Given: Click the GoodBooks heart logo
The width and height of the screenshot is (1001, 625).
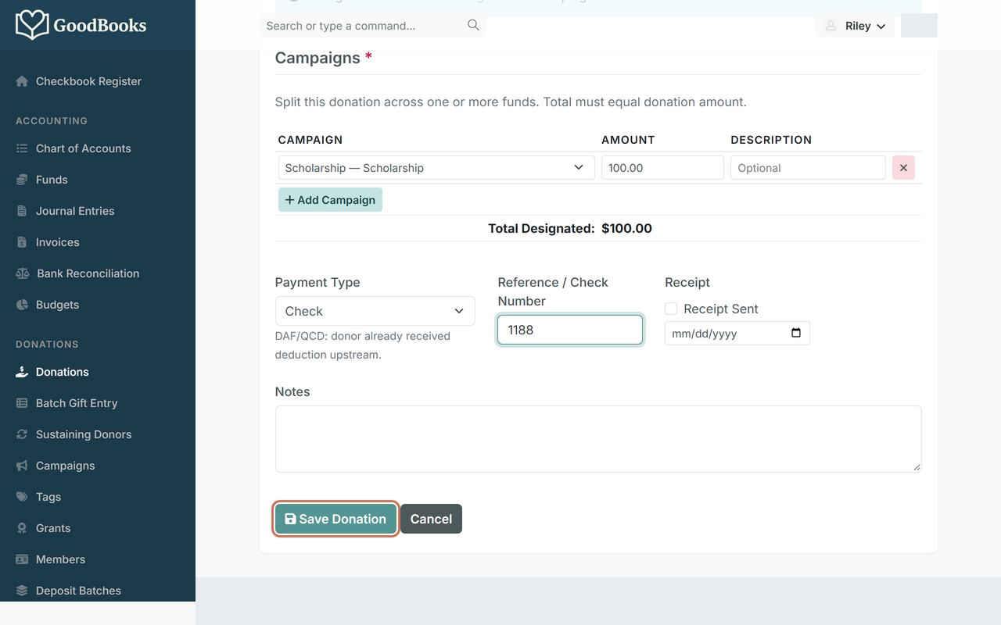Looking at the screenshot, I should click(32, 25).
